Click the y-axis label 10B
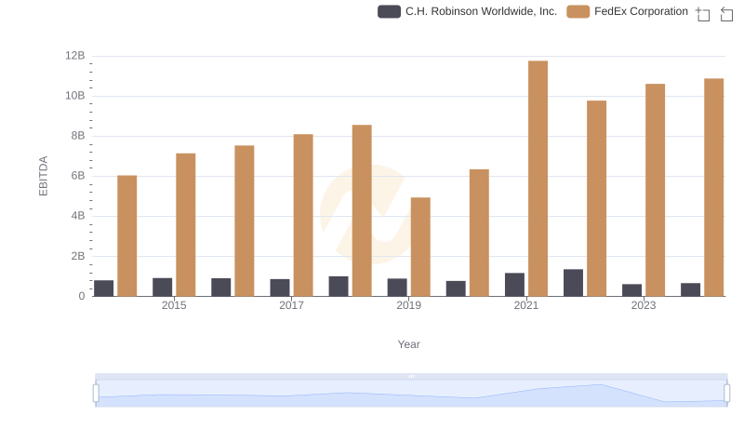Viewport: 744px width, 429px height. 75,96
